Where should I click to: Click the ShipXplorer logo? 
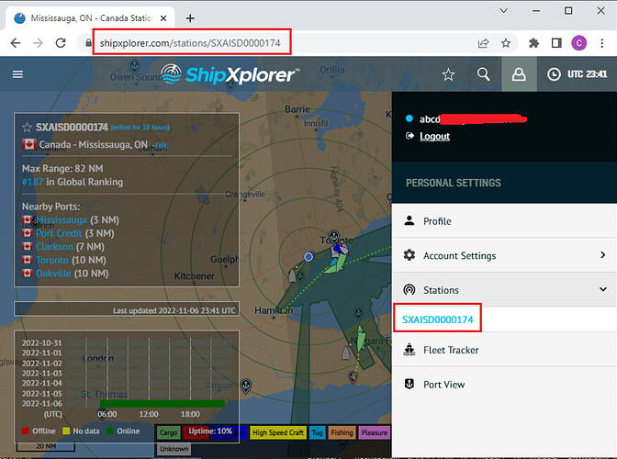pyautogui.click(x=230, y=74)
